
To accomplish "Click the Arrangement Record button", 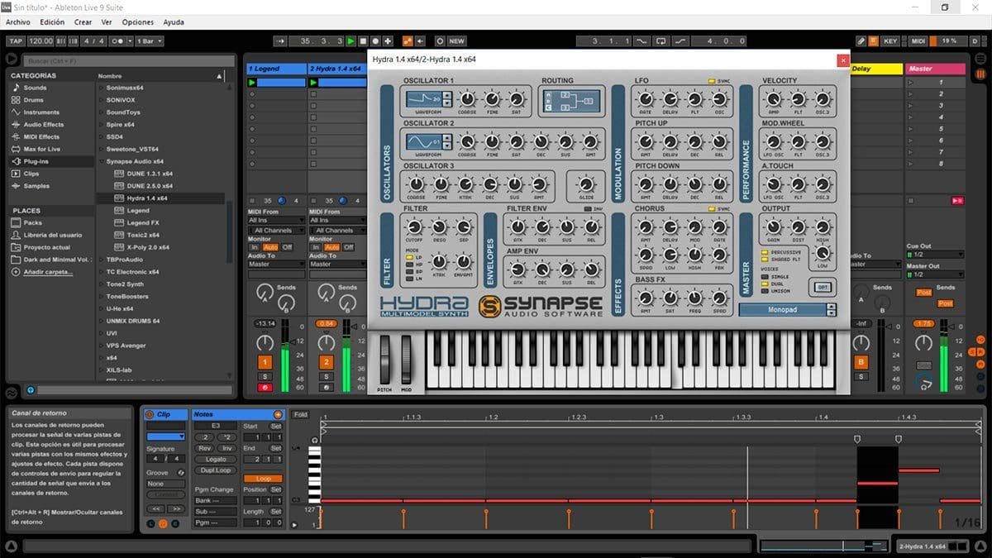I will [375, 41].
